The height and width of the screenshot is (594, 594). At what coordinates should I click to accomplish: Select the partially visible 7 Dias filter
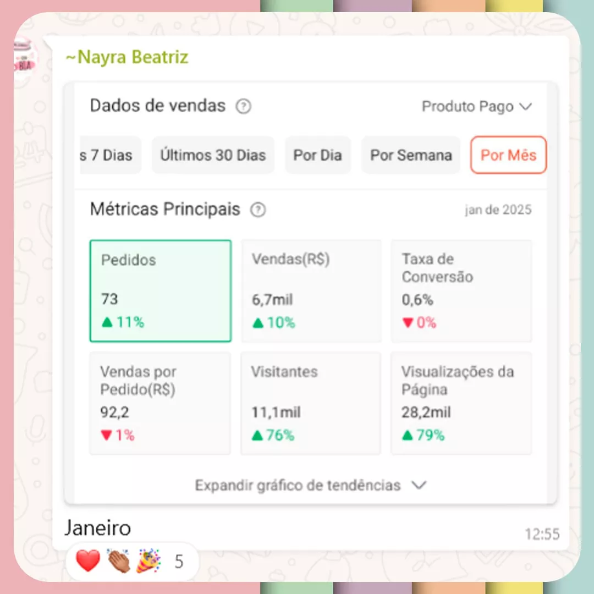[110, 155]
